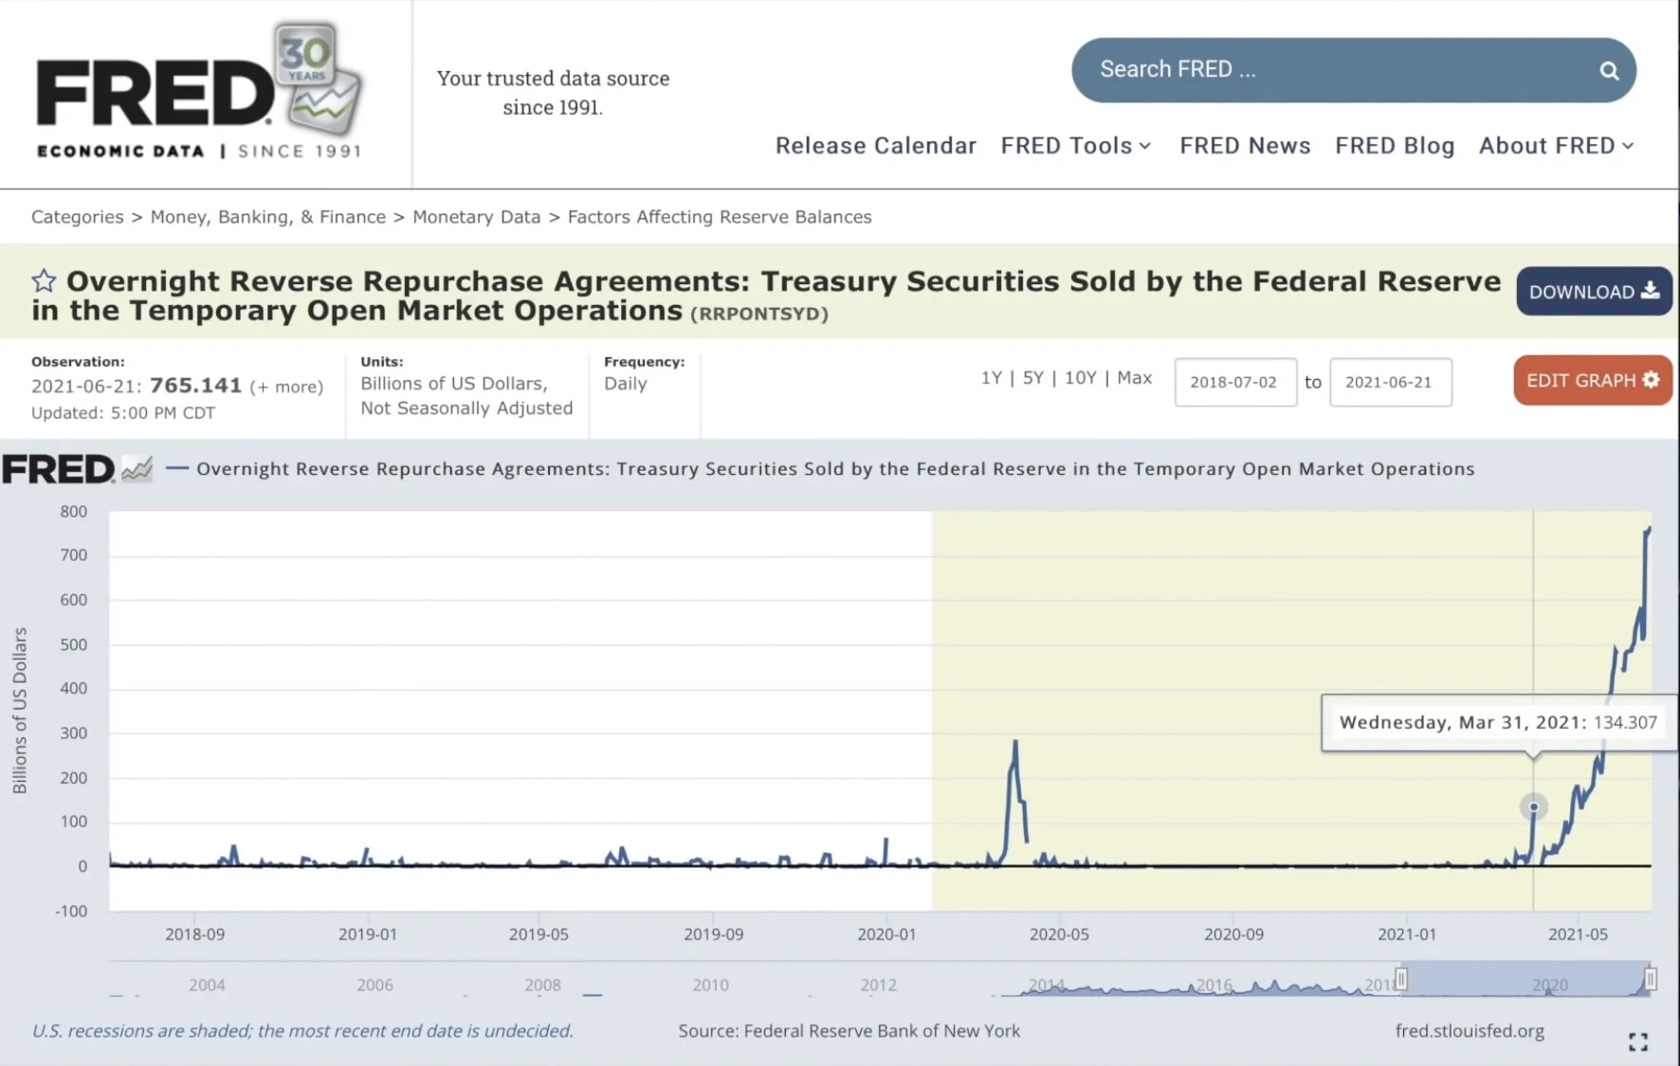Click the series legend line label
Viewport: 1680px width, 1066px height.
pyautogui.click(x=835, y=469)
